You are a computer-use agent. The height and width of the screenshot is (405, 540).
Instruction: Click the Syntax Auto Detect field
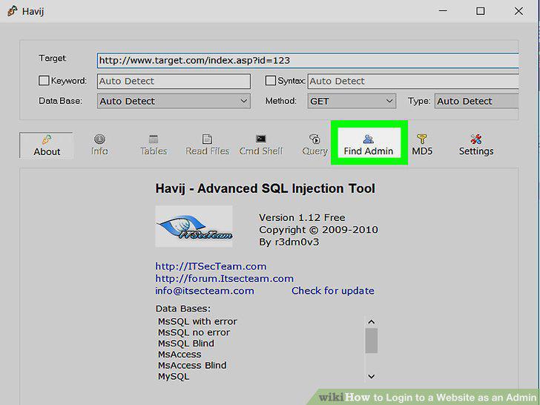[x=413, y=82]
